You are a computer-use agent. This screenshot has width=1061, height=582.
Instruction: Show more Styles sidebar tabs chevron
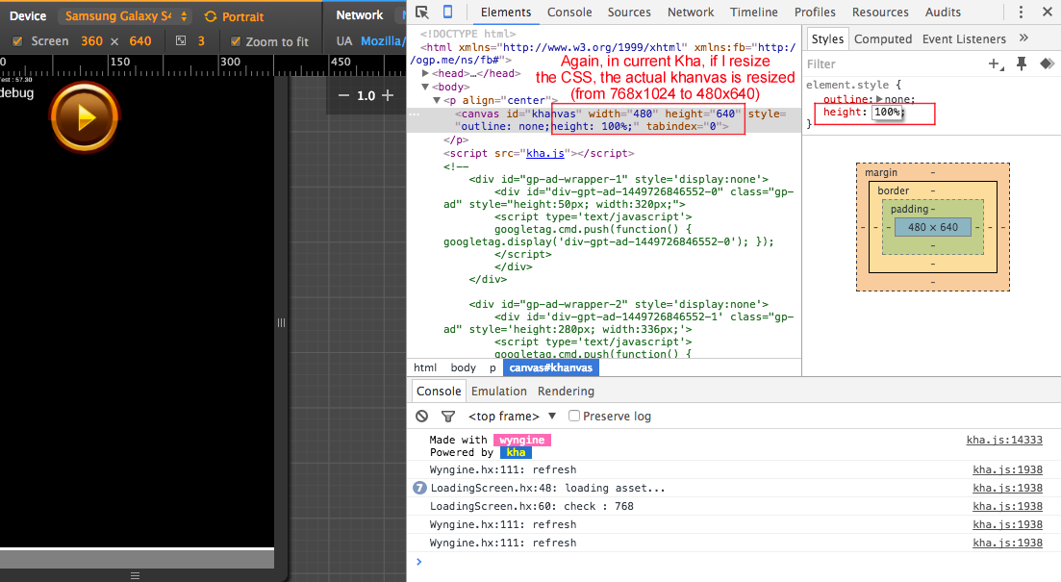(1023, 38)
